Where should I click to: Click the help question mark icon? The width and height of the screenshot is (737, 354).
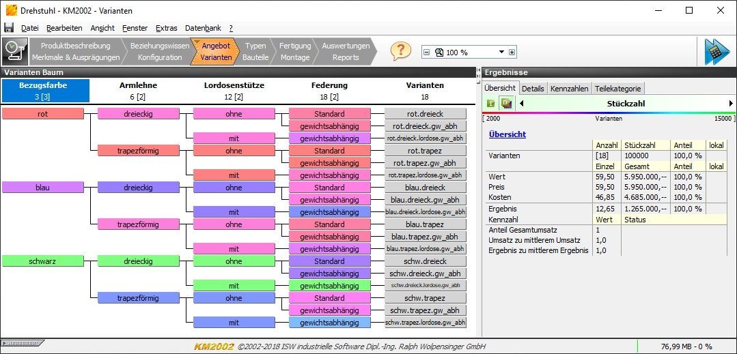401,51
